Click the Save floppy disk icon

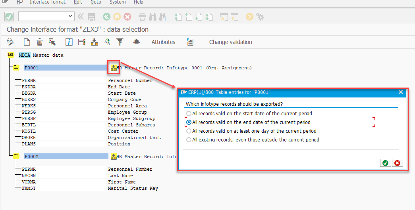pyautogui.click(x=92, y=17)
